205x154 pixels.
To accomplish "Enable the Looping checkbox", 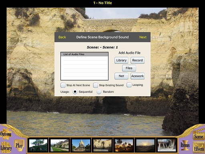I will coord(129,85).
